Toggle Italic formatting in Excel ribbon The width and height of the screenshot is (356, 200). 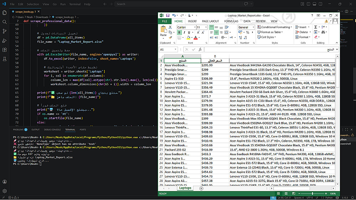(x=185, y=32)
